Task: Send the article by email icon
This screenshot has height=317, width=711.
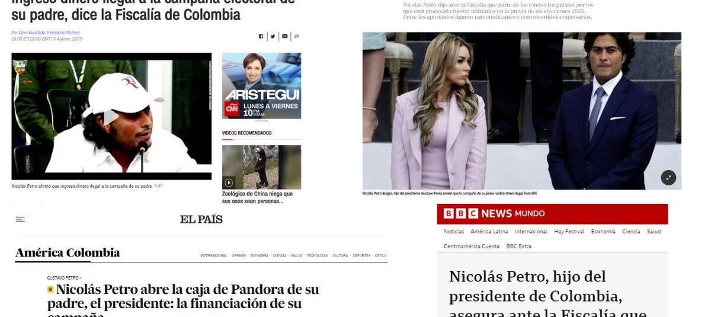Action: pos(285,36)
